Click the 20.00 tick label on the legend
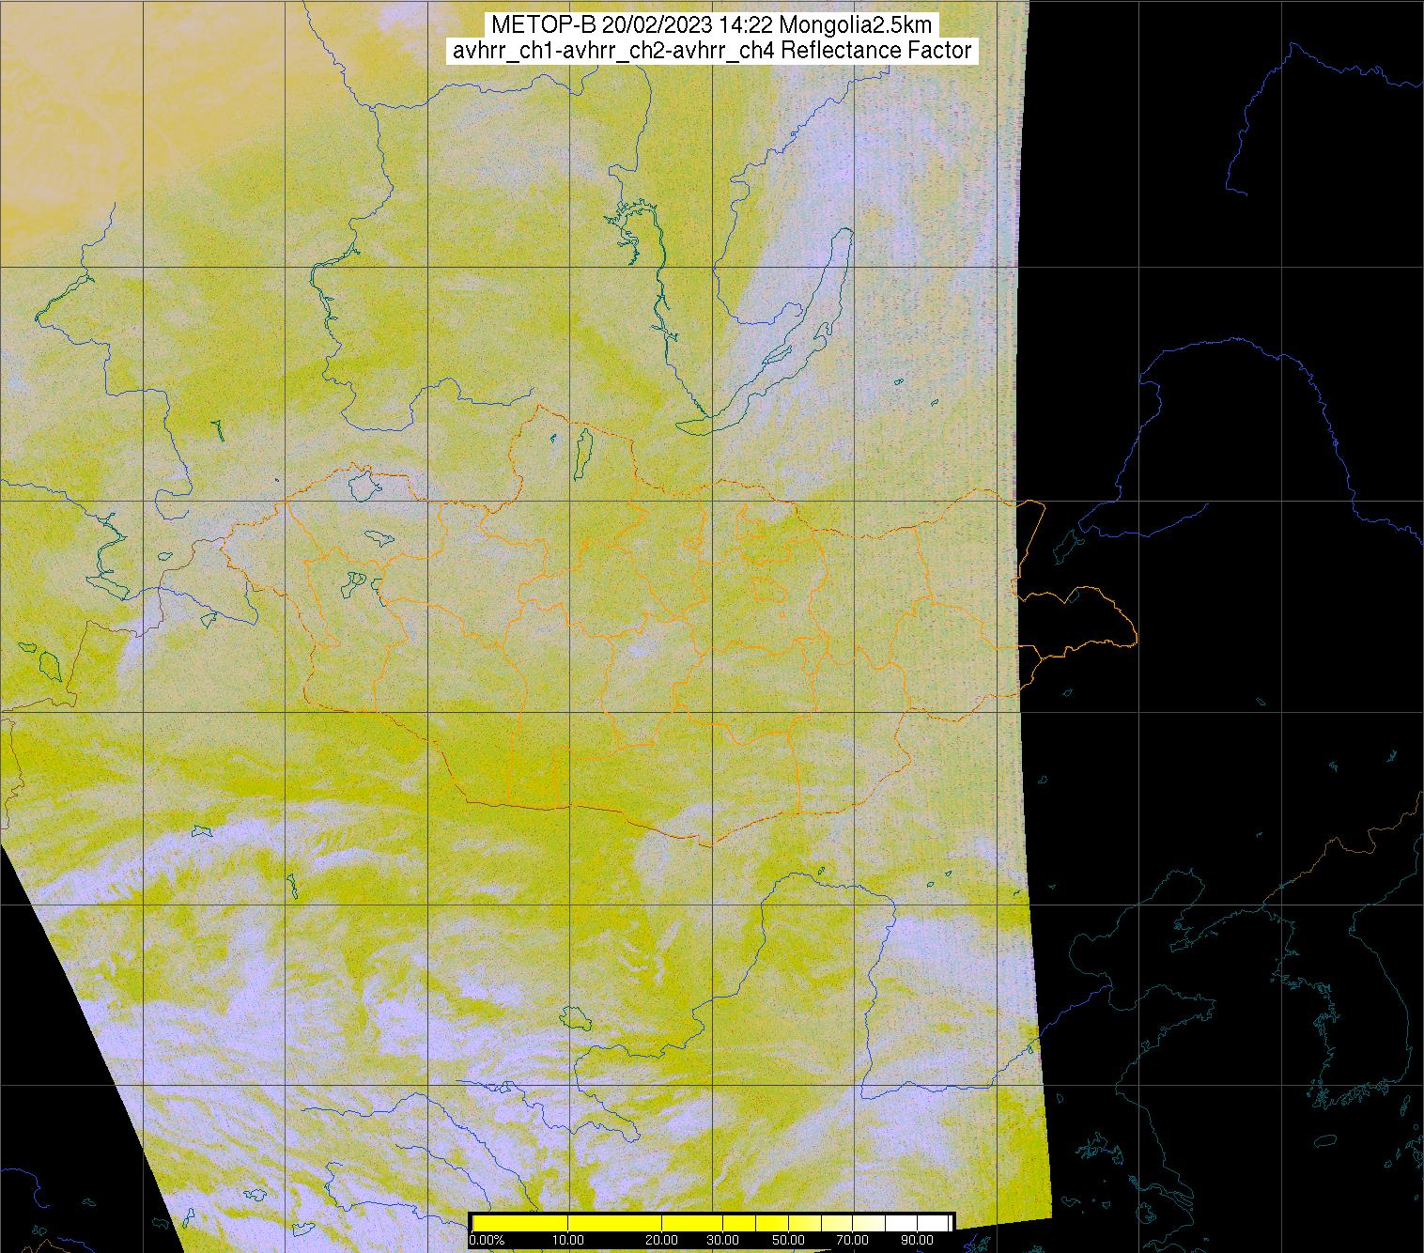This screenshot has width=1424, height=1253. pos(662,1240)
